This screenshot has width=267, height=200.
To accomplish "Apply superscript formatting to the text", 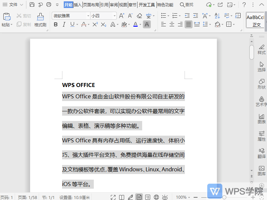I will 94,24.
